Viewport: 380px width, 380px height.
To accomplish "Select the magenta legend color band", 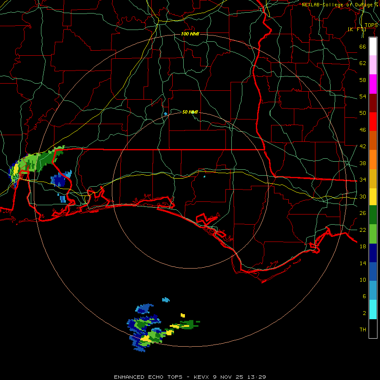I will [373, 84].
